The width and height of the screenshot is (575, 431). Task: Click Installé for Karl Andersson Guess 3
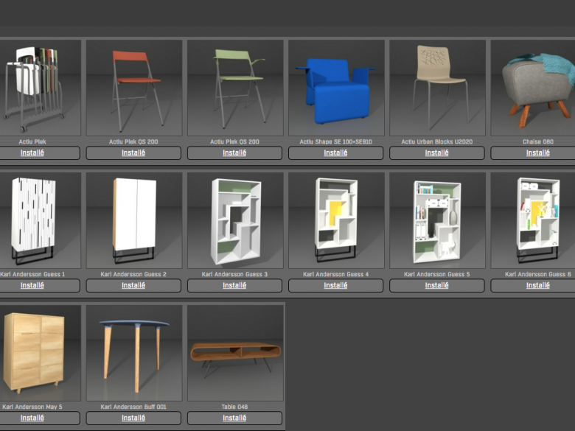[x=234, y=286]
